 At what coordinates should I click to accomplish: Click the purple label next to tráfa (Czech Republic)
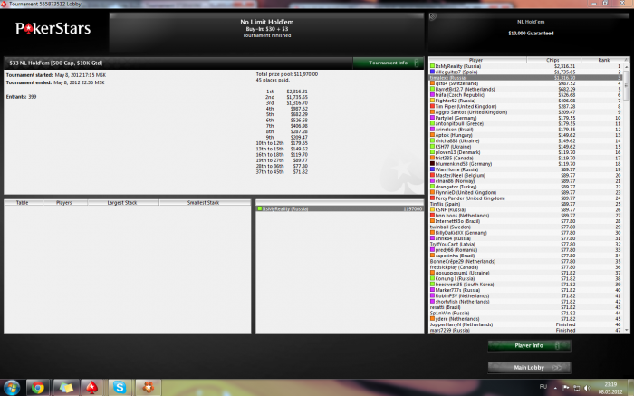pyautogui.click(x=432, y=94)
